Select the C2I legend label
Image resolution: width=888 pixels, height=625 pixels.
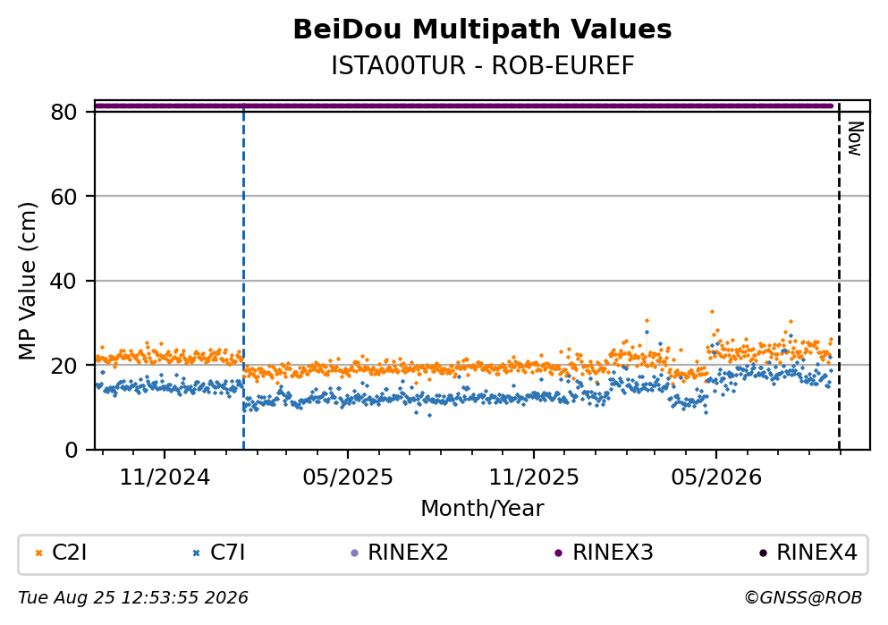[x=69, y=553]
